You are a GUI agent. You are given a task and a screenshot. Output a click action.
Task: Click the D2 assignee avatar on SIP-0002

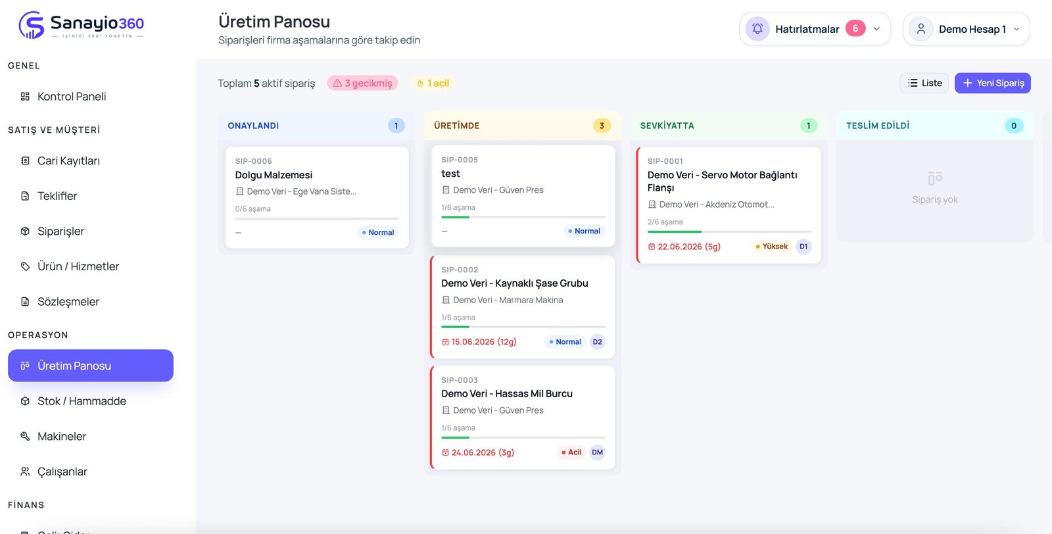click(x=597, y=342)
